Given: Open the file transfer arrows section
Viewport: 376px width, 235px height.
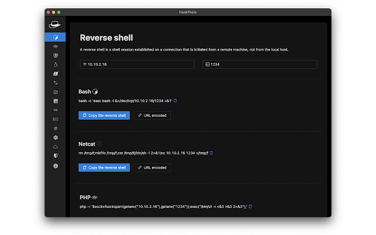Looking at the screenshot, I should (55, 83).
